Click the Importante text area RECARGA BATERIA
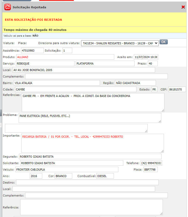This screenshot has height=217, width=188. [x=92, y=143]
